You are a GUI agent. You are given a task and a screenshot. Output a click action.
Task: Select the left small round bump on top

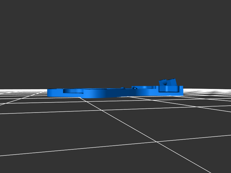[x=122, y=88]
